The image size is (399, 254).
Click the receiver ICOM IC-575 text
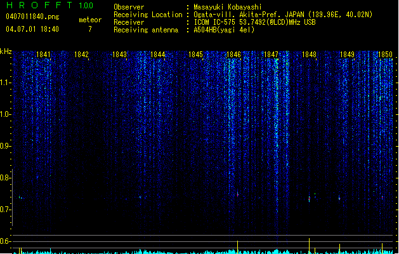(x=254, y=22)
